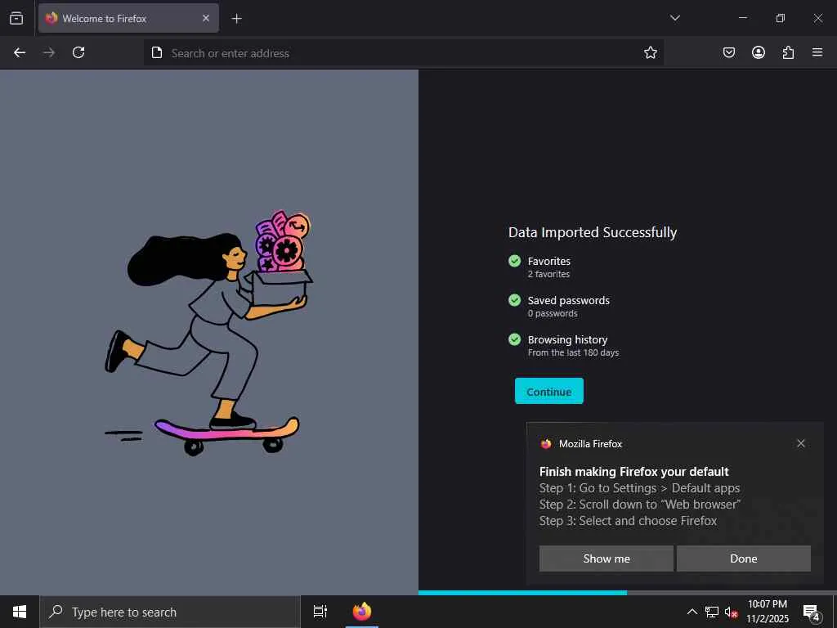Click Done in the Firefox notification
Image resolution: width=837 pixels, height=628 pixels.
(744, 558)
